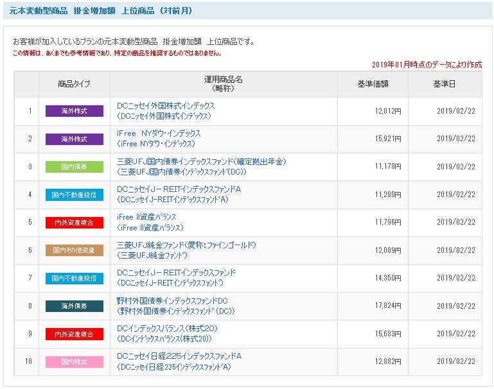
Task: Click the 国内その他資産 badge
Action: [x=75, y=250]
